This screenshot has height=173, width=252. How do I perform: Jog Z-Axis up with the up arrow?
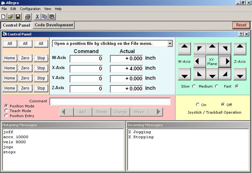240,48
